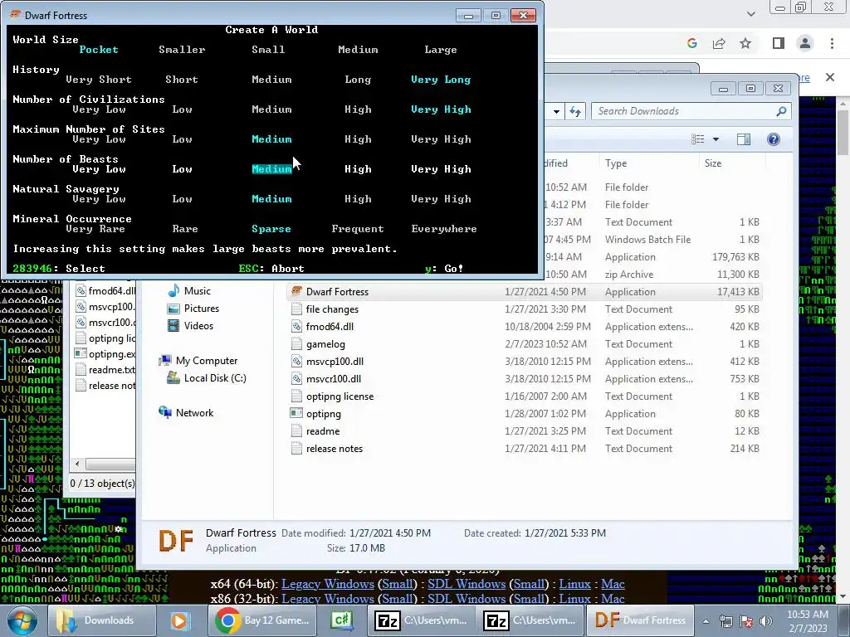Select msvcp100.dll in Downloads window
The image size is (850, 637).
coord(524,362)
